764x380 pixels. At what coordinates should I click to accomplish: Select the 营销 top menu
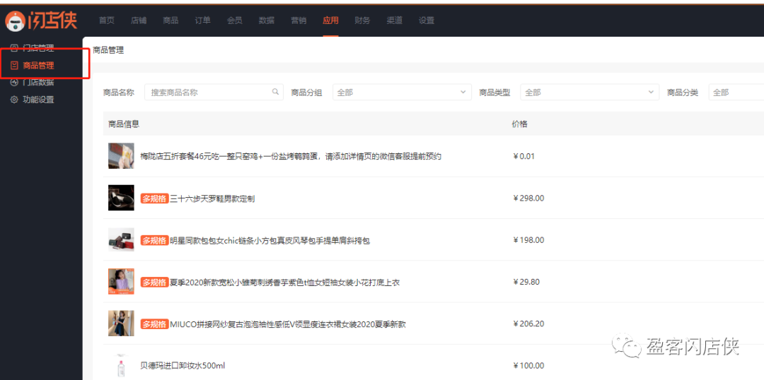(x=299, y=20)
